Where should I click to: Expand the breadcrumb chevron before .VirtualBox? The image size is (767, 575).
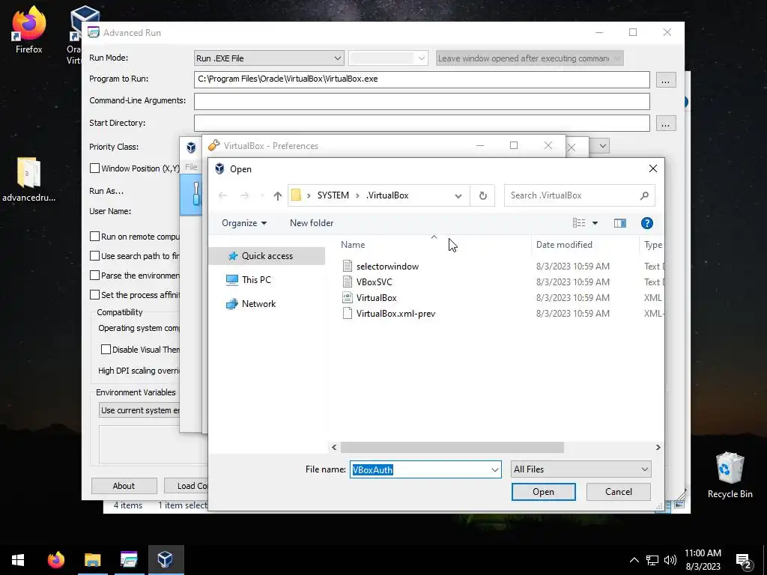click(x=357, y=195)
